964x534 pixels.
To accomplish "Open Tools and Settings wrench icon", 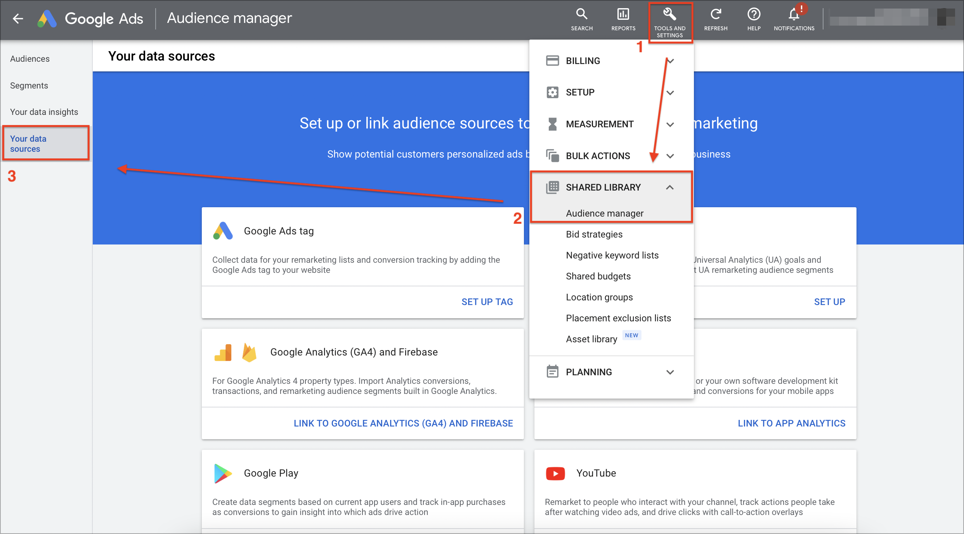I will (669, 14).
